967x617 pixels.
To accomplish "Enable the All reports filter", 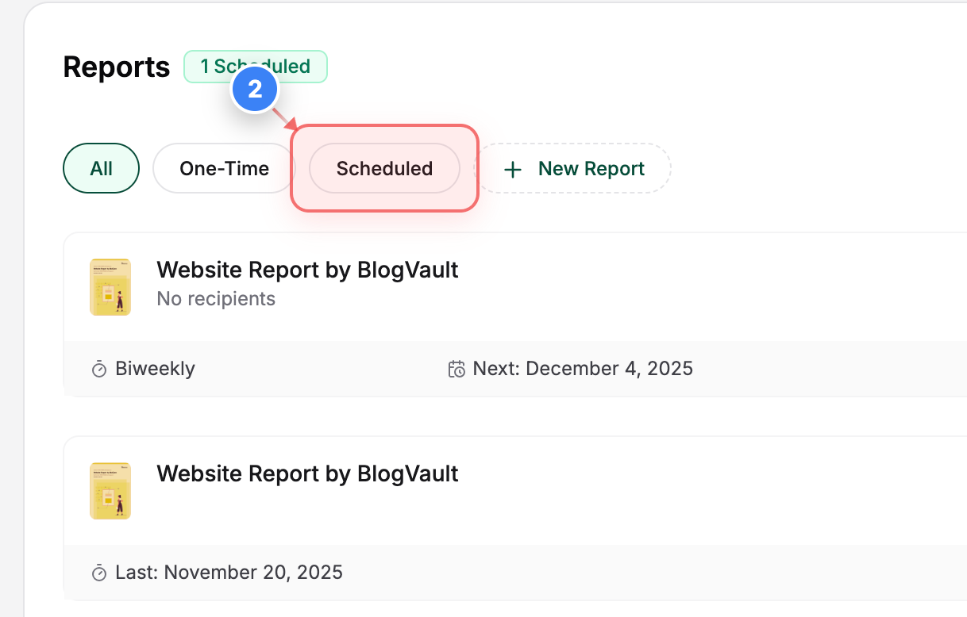I will [101, 168].
